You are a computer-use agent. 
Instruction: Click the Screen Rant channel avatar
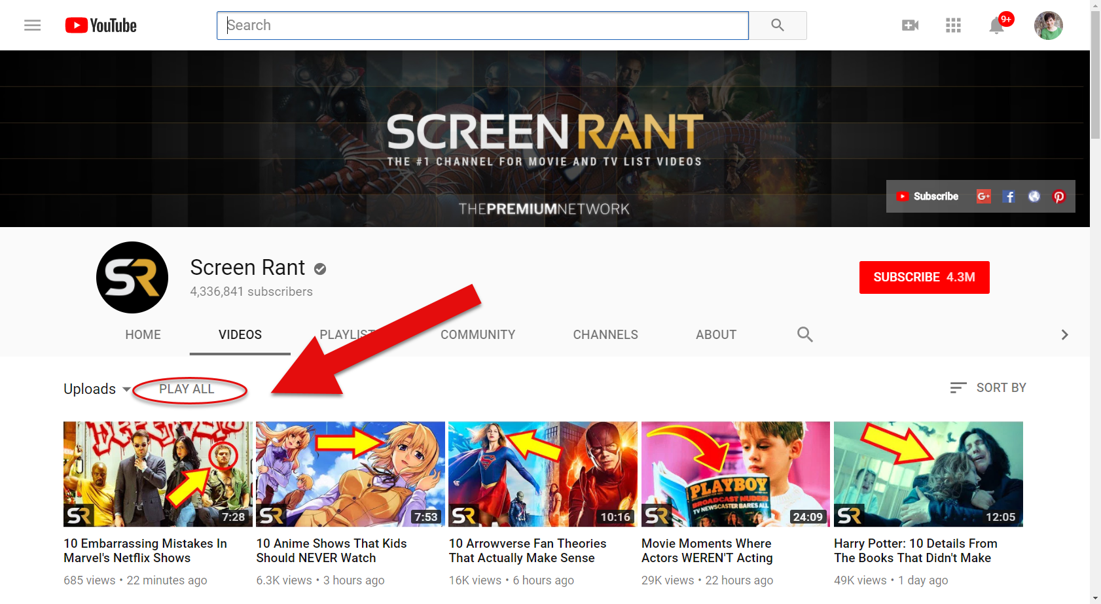click(132, 277)
